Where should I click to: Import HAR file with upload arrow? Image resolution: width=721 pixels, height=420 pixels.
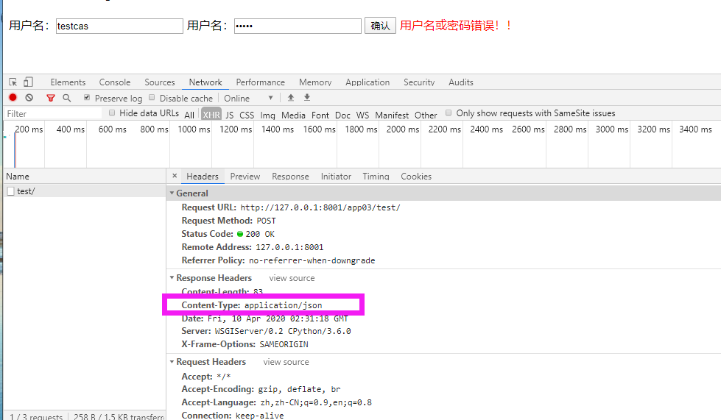(x=291, y=97)
